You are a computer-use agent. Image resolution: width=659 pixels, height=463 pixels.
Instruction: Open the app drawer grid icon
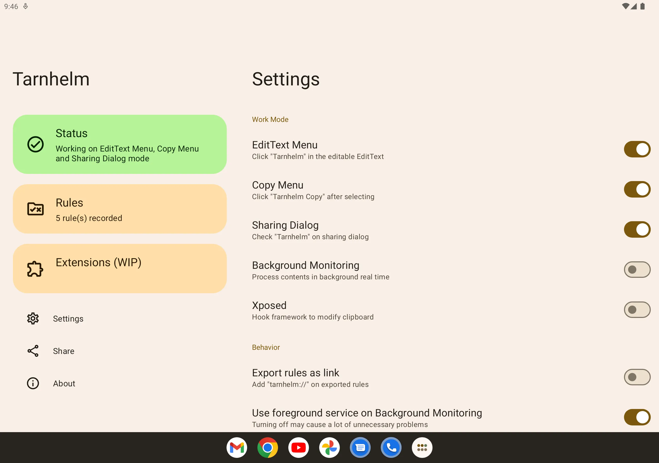(422, 448)
